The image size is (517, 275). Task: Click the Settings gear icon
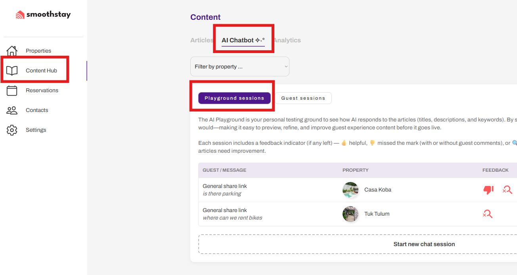point(12,130)
